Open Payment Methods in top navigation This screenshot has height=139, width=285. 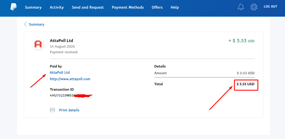pyautogui.click(x=128, y=8)
